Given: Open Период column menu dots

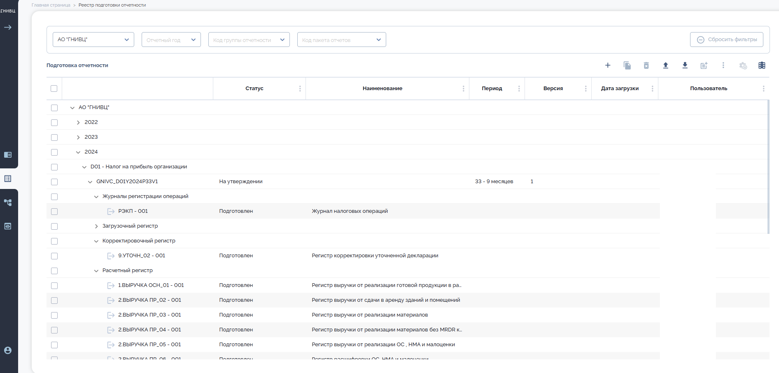Looking at the screenshot, I should coord(519,89).
